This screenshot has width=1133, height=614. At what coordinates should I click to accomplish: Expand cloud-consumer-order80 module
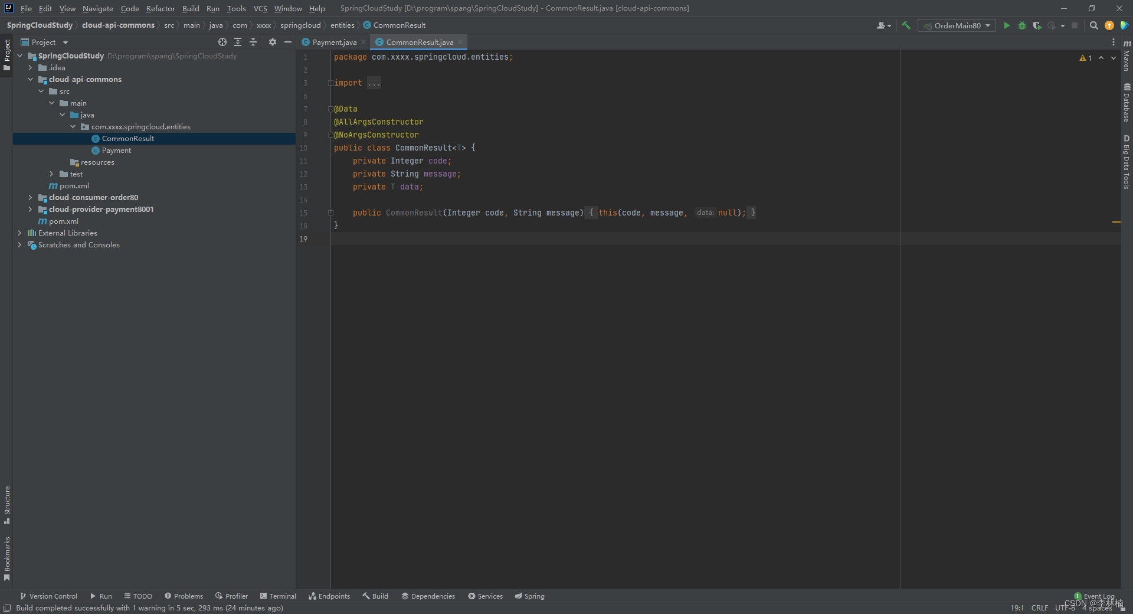tap(31, 197)
